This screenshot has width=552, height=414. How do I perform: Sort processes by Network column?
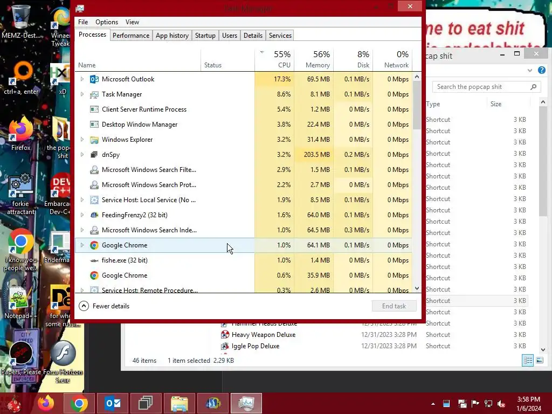(x=392, y=59)
